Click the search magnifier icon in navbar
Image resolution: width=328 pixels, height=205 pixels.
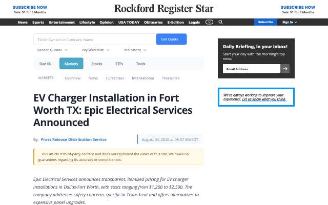220,22
